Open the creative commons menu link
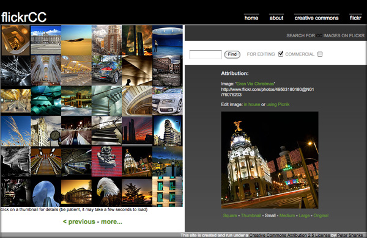The height and width of the screenshot is (238, 367). click(316, 18)
